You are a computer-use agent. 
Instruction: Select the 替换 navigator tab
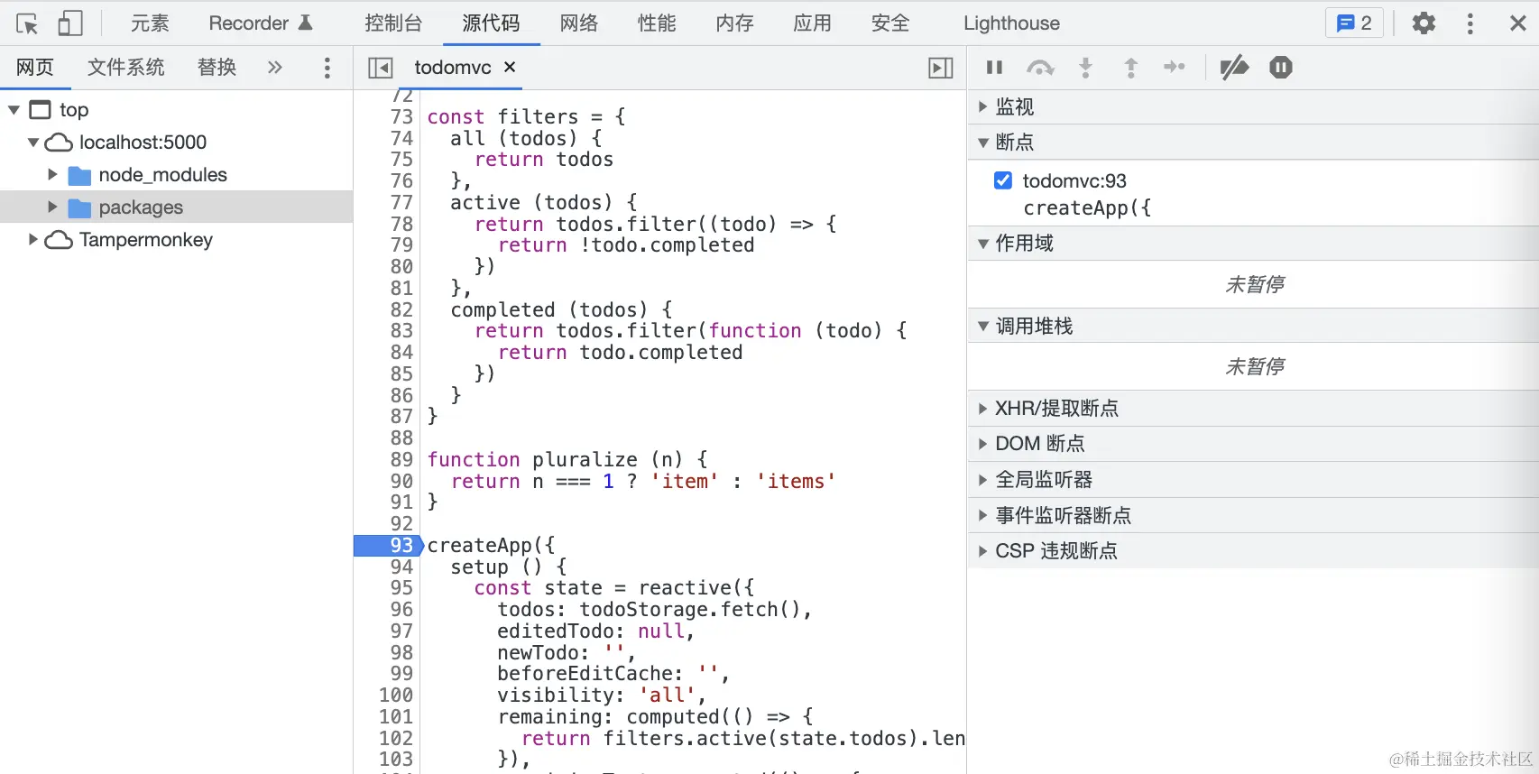217,68
